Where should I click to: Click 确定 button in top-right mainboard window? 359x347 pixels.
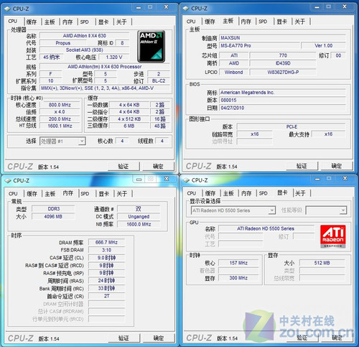click(337, 166)
